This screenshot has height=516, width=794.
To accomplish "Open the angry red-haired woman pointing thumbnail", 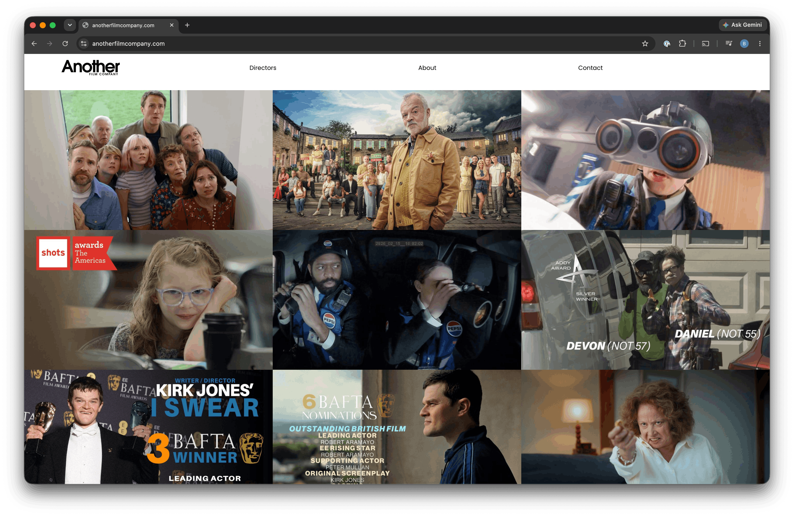I will pyautogui.click(x=646, y=426).
